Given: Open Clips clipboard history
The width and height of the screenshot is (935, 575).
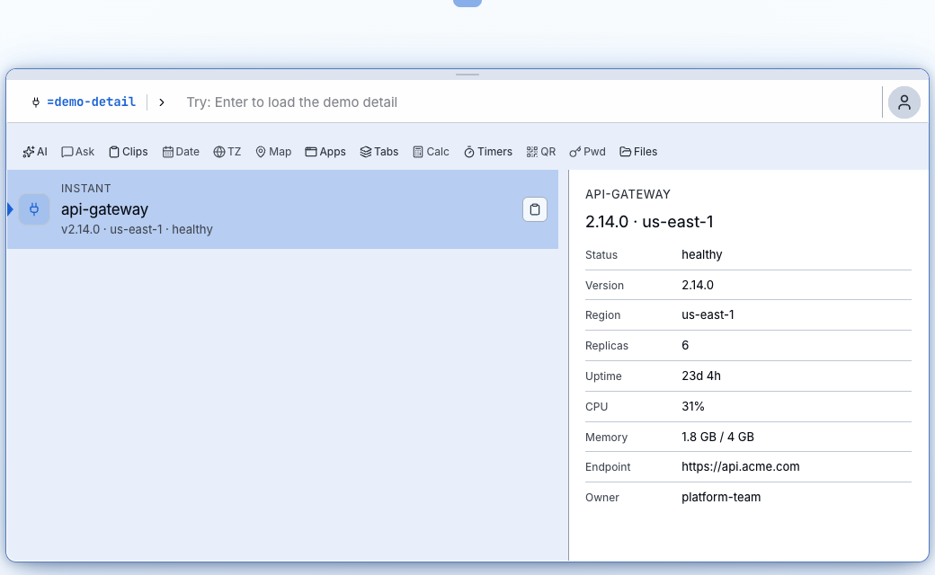Looking at the screenshot, I should [129, 152].
